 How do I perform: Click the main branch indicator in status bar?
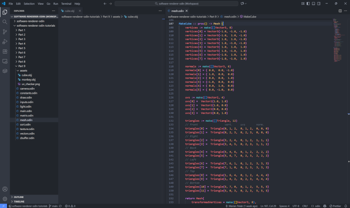53,206
